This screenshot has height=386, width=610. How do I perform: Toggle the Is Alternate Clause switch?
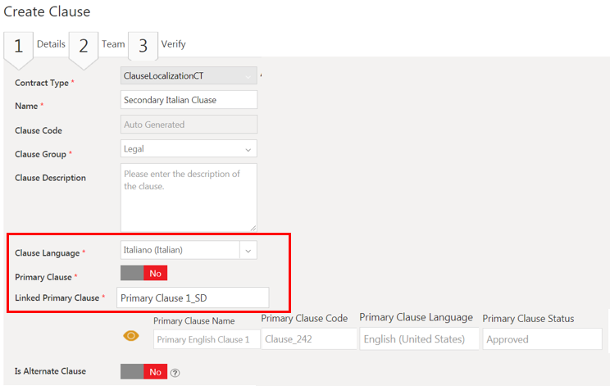tap(143, 372)
